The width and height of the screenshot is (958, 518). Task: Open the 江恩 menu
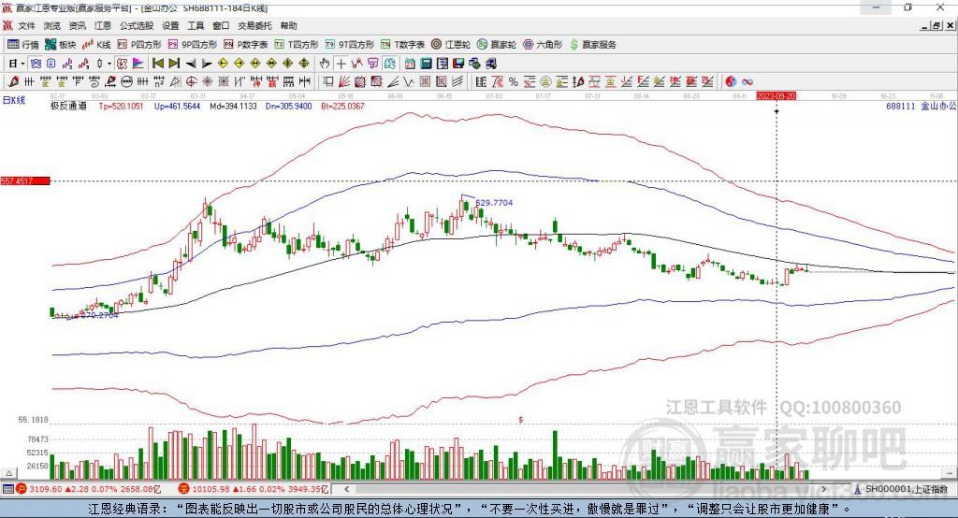tap(103, 25)
